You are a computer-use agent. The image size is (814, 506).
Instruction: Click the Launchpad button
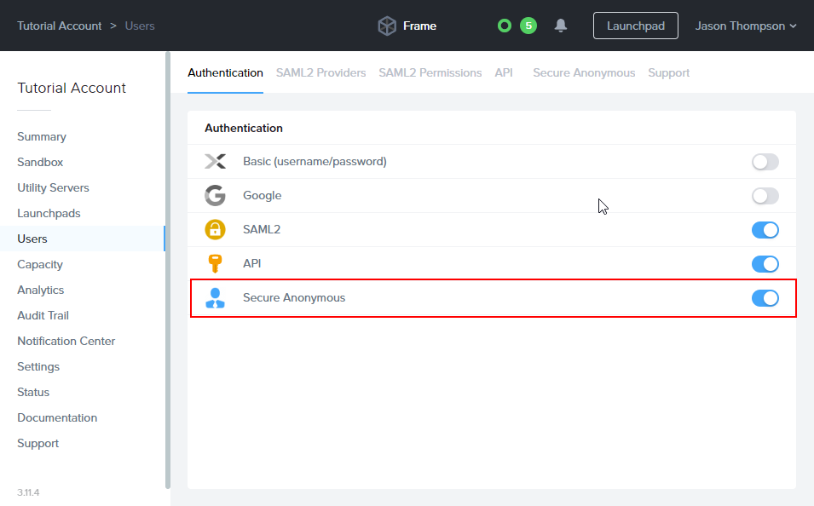click(635, 26)
